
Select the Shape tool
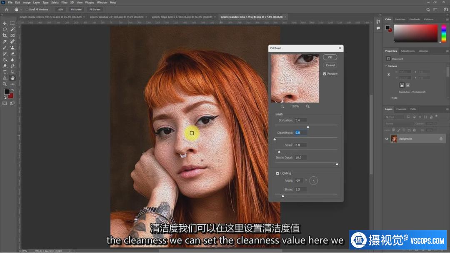pyautogui.click(x=5, y=78)
